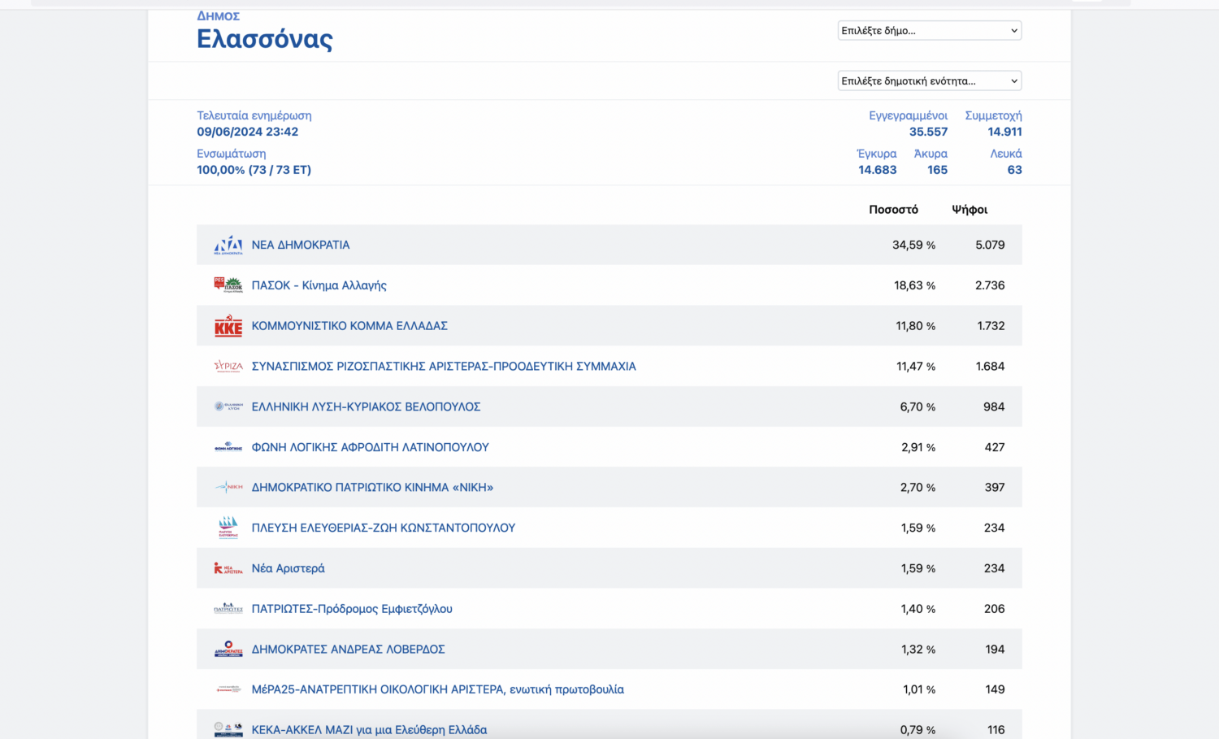The width and height of the screenshot is (1219, 739).
Task: Click the registered voters value 35.557
Action: click(929, 132)
